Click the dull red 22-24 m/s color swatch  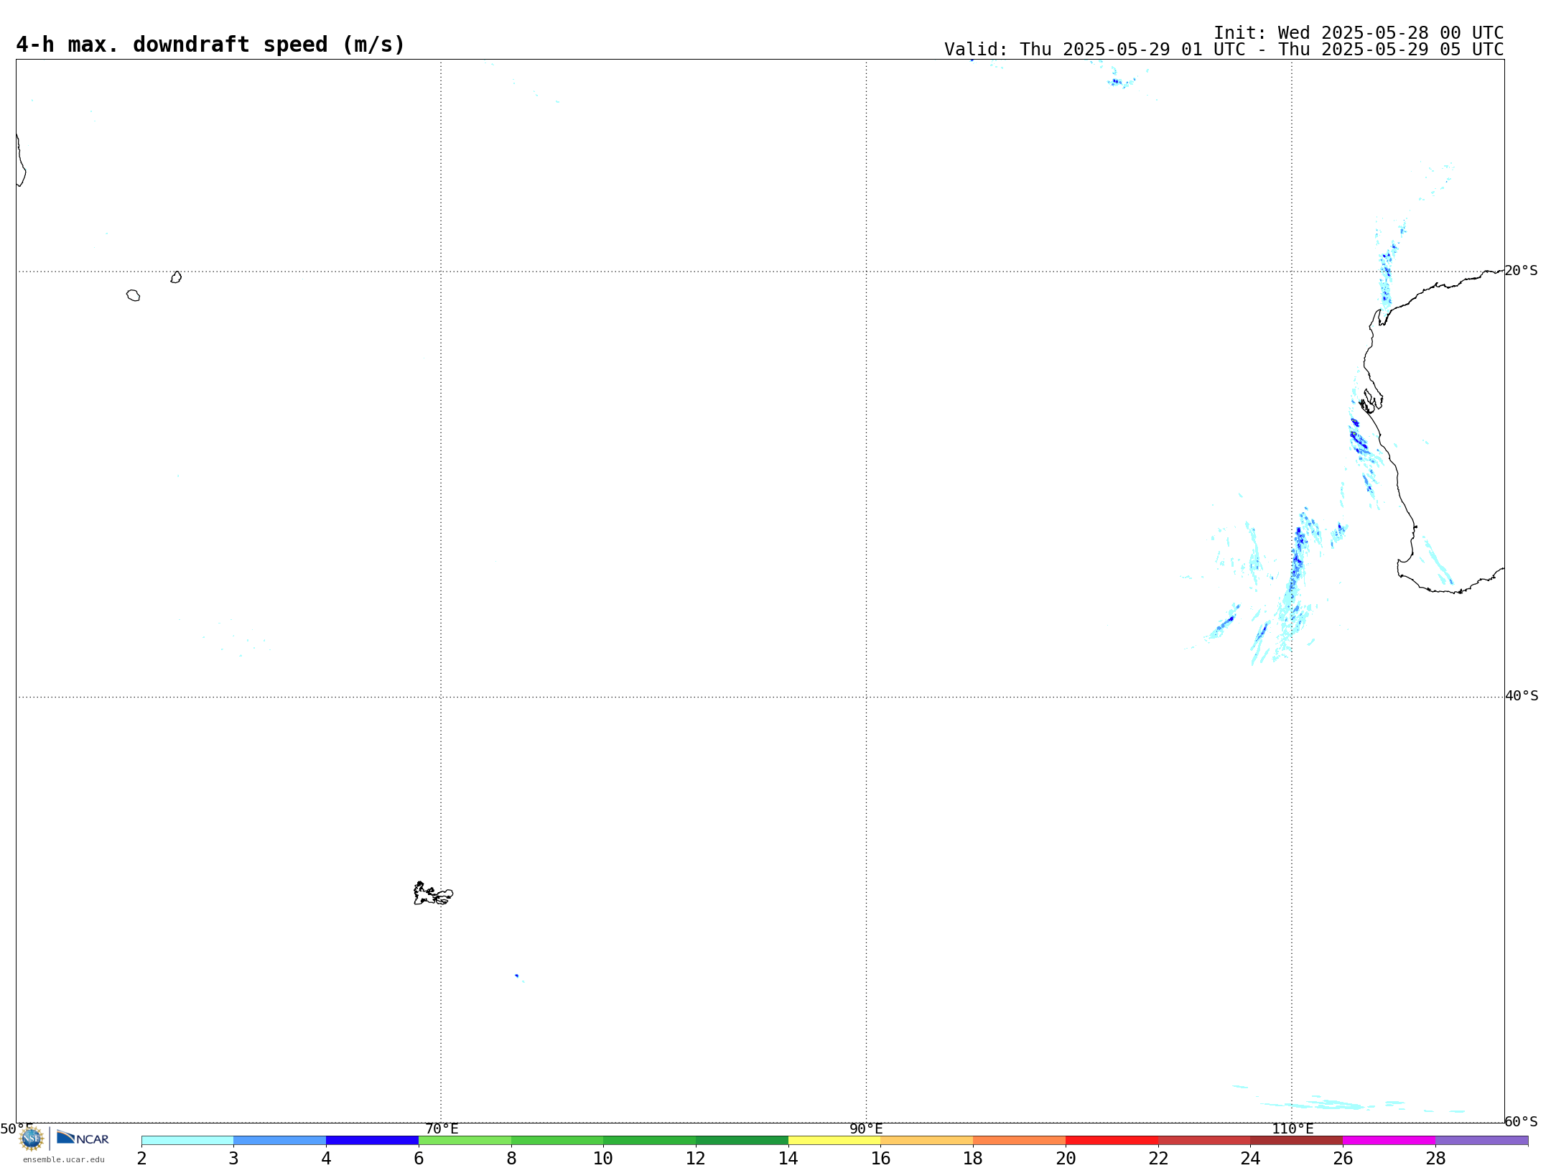1204,1140
